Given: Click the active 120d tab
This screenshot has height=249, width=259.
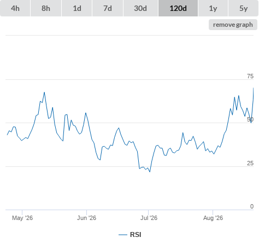Looking at the screenshot, I should [x=178, y=8].
